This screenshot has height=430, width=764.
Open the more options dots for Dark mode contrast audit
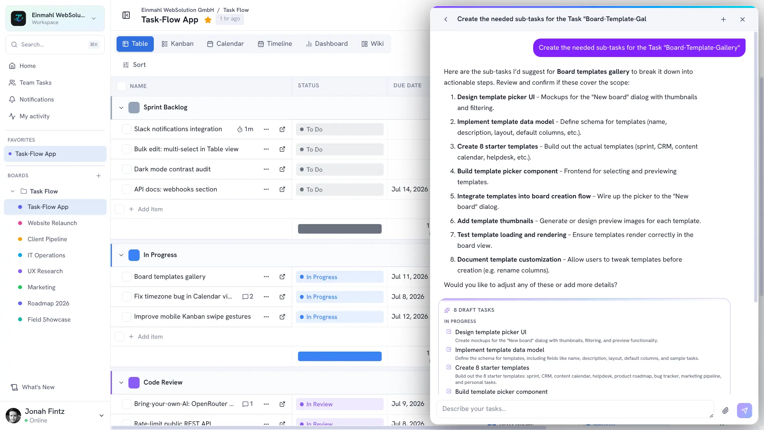point(266,169)
